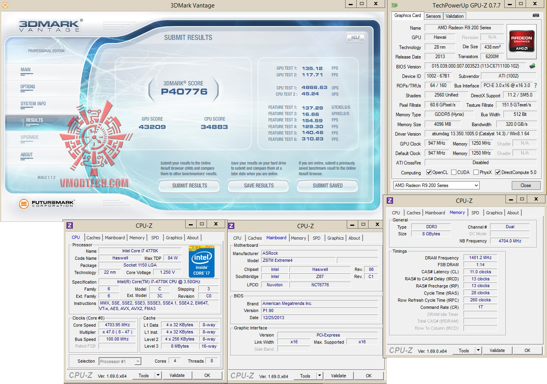Open the CPU tab in the CPU-Z Mainboard window
The height and width of the screenshot is (384, 547).
tap(237, 238)
